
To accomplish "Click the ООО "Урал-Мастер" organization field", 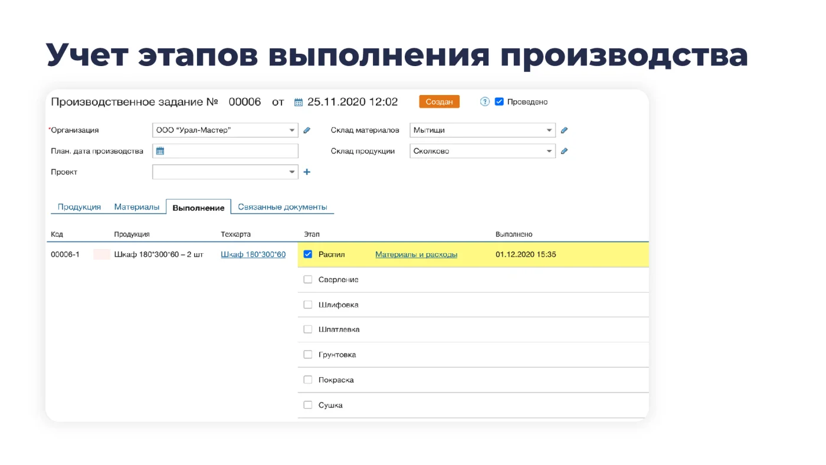I will [x=225, y=130].
